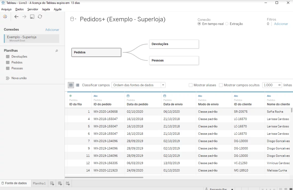
Task: Open the Janela menu
Action: point(46,9)
